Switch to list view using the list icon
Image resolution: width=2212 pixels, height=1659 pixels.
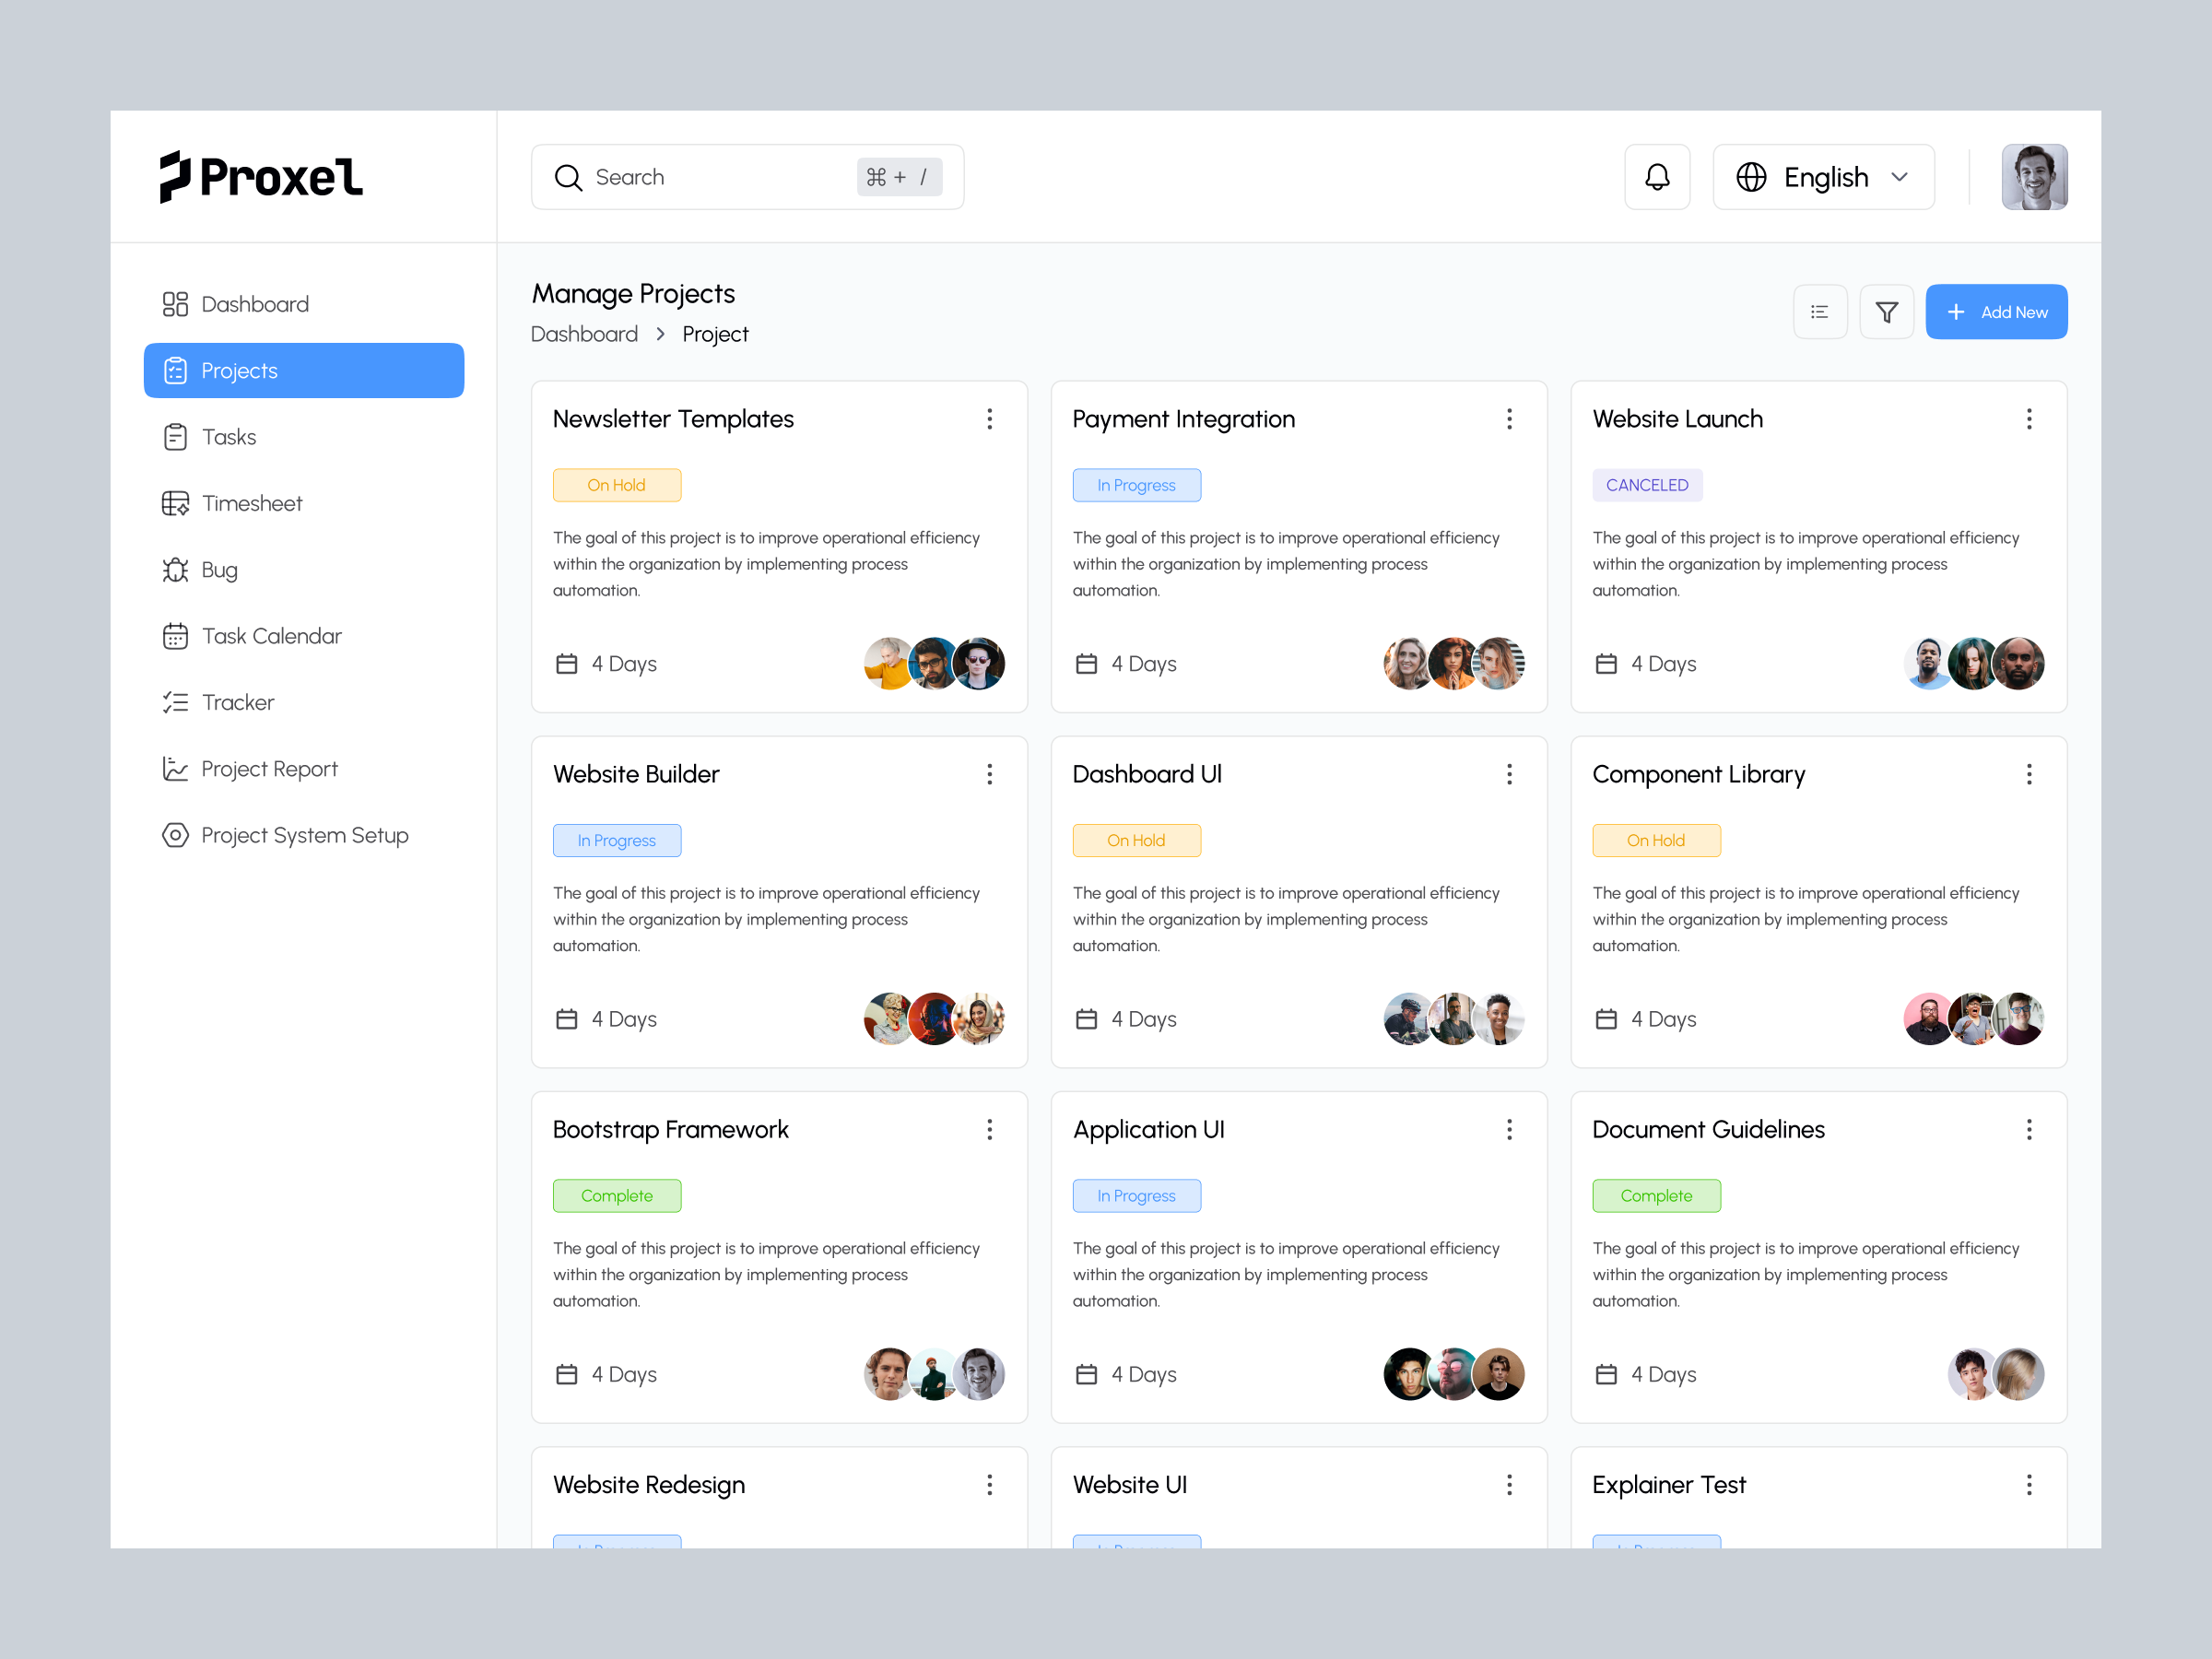[x=1820, y=311]
